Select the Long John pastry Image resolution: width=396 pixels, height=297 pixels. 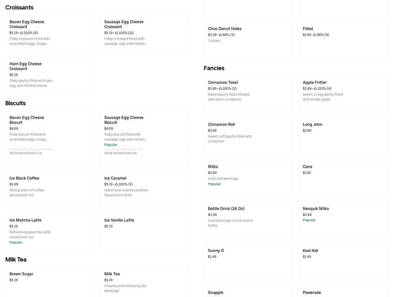(x=343, y=136)
